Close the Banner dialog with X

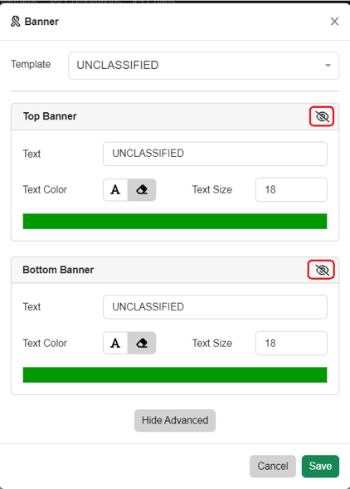pyautogui.click(x=334, y=22)
